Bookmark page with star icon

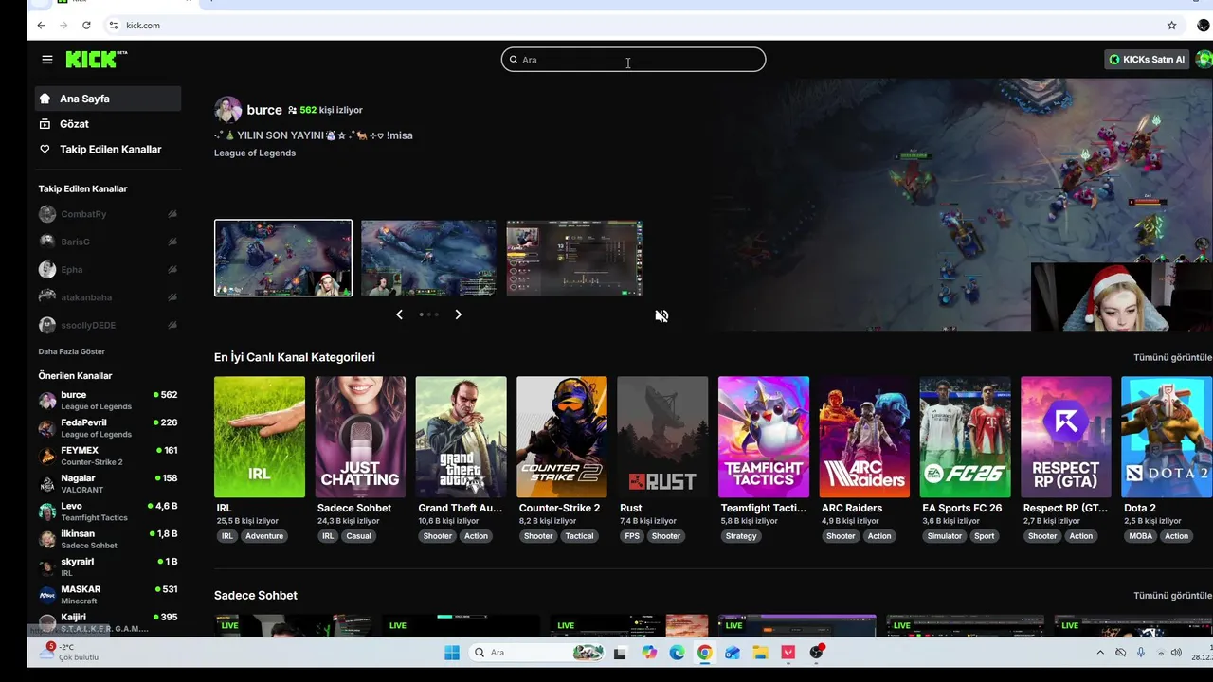[x=1171, y=26]
